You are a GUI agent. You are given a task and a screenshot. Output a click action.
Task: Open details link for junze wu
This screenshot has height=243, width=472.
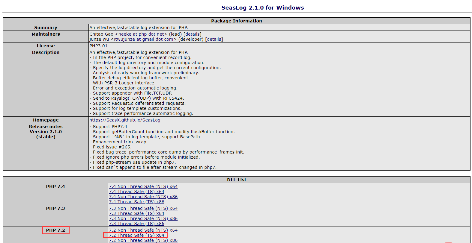tap(214, 39)
